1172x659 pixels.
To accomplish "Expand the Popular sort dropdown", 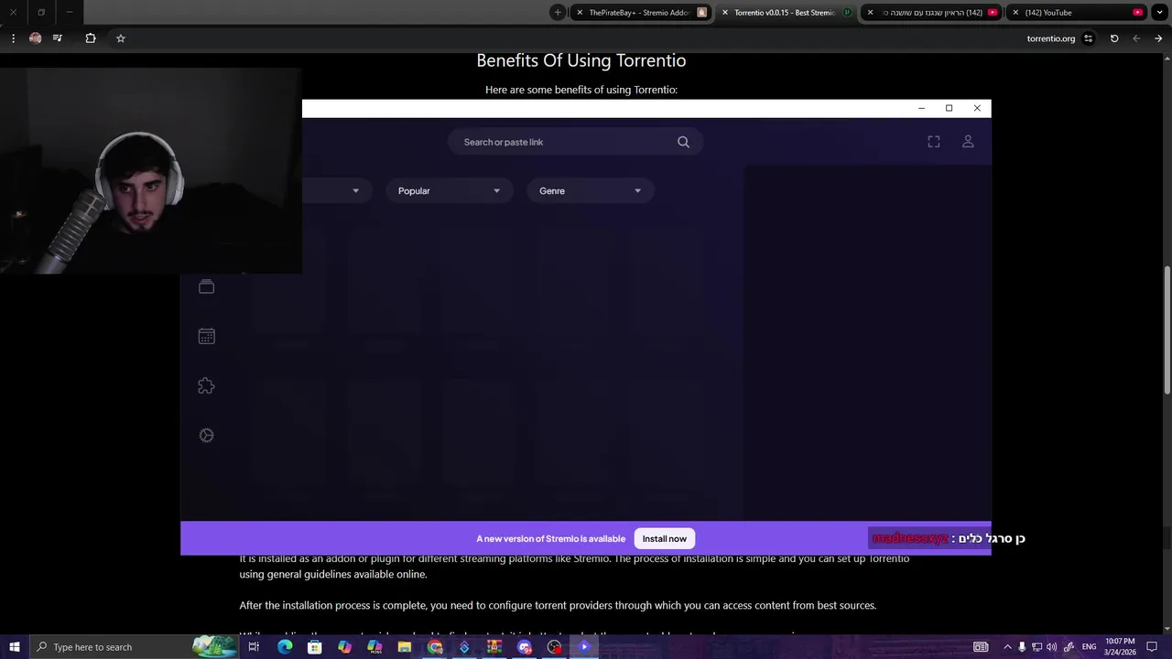I will pyautogui.click(x=449, y=190).
